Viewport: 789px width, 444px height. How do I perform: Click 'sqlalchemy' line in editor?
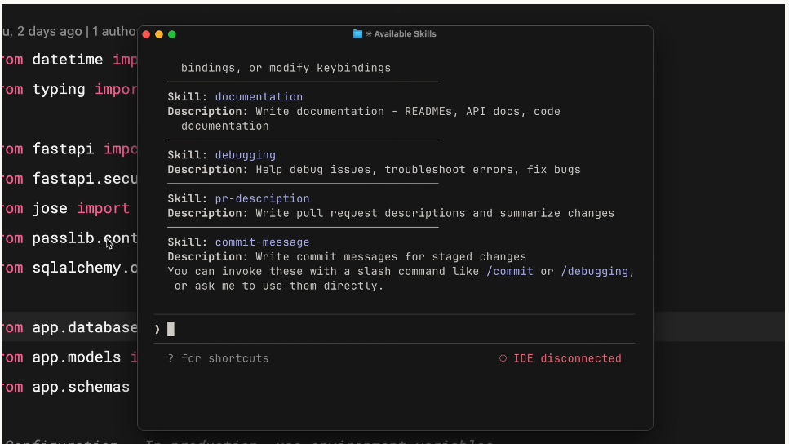pyautogui.click(x=69, y=268)
